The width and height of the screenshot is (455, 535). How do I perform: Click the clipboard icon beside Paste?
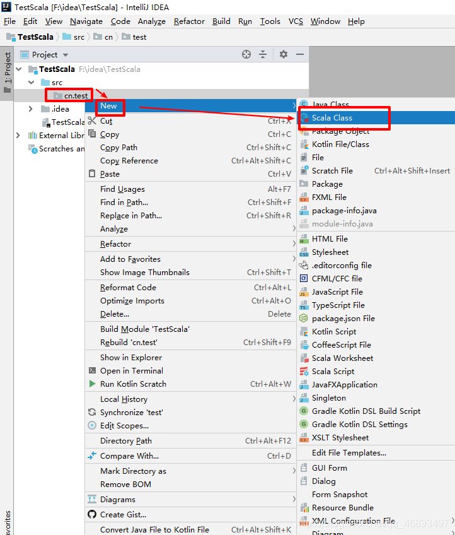(x=92, y=173)
